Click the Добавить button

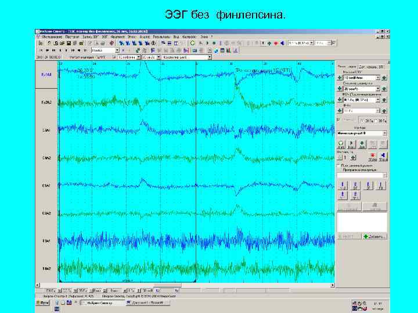click(374, 236)
